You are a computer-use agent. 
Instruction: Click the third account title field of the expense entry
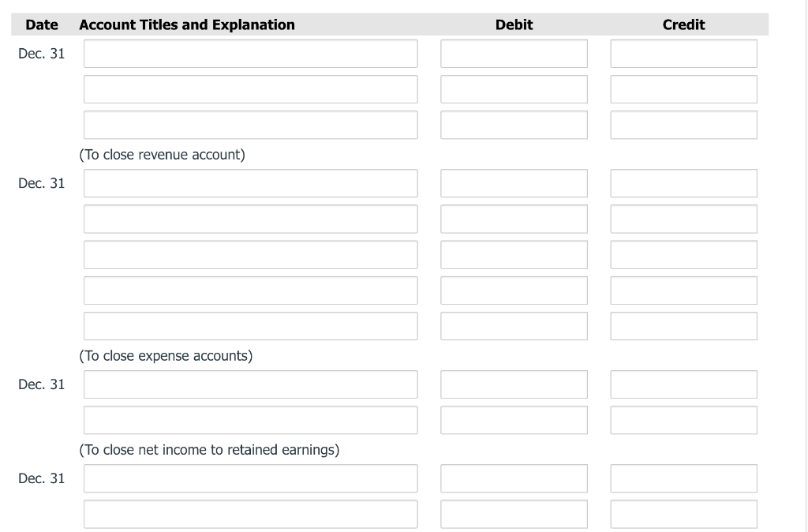[250, 253]
